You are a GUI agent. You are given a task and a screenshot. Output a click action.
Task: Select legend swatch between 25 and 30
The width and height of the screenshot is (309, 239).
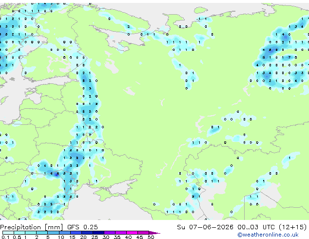click(x=98, y=233)
